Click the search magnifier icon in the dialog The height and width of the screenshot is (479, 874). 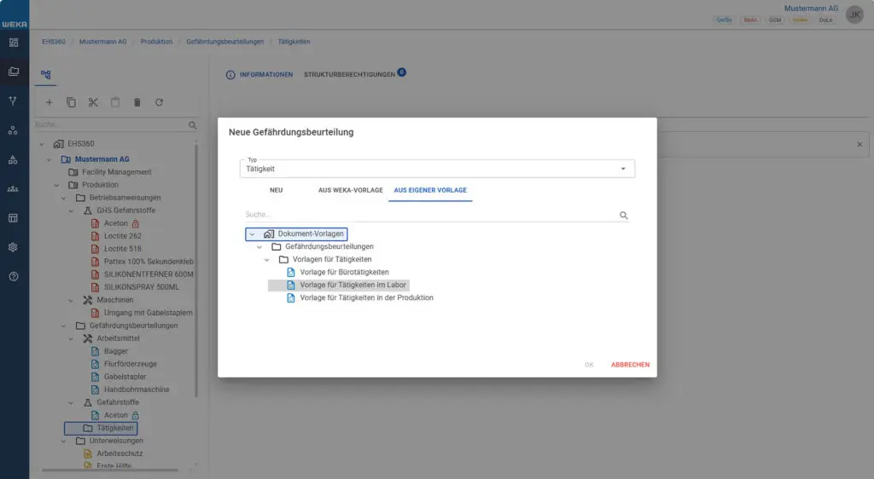point(623,216)
